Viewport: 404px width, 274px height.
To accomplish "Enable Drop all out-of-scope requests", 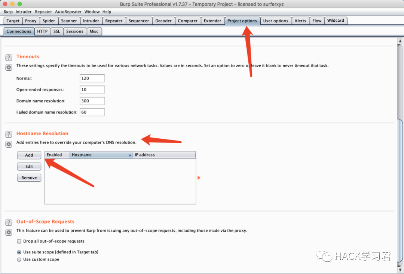I will point(19,241).
